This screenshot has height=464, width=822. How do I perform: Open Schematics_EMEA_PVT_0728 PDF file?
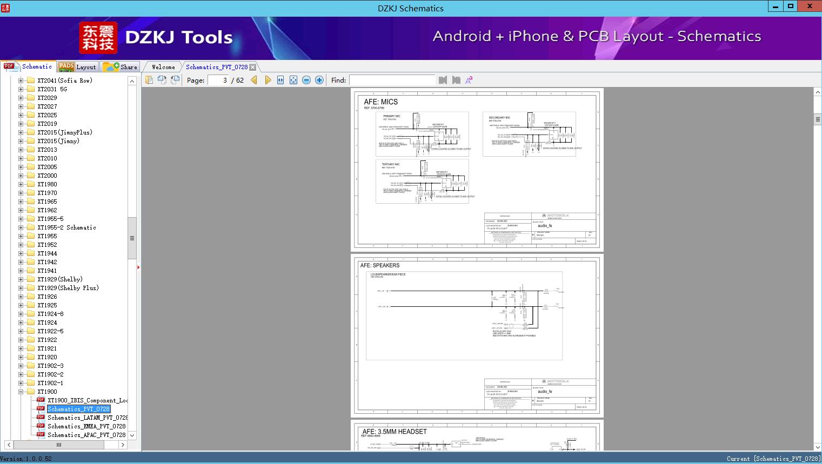point(86,426)
